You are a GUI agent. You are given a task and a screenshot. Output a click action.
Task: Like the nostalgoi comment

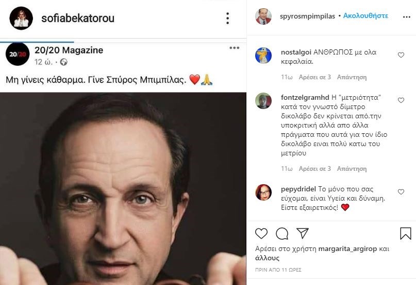pos(401,55)
